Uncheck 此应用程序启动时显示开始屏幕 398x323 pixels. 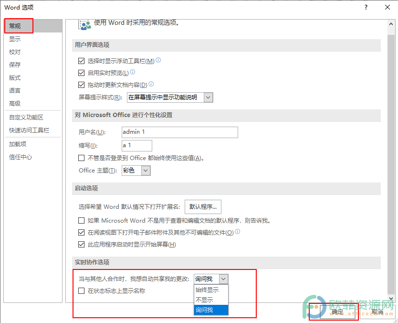pos(81,245)
